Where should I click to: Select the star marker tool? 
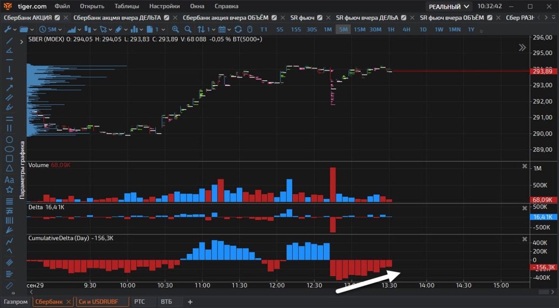tap(9, 190)
